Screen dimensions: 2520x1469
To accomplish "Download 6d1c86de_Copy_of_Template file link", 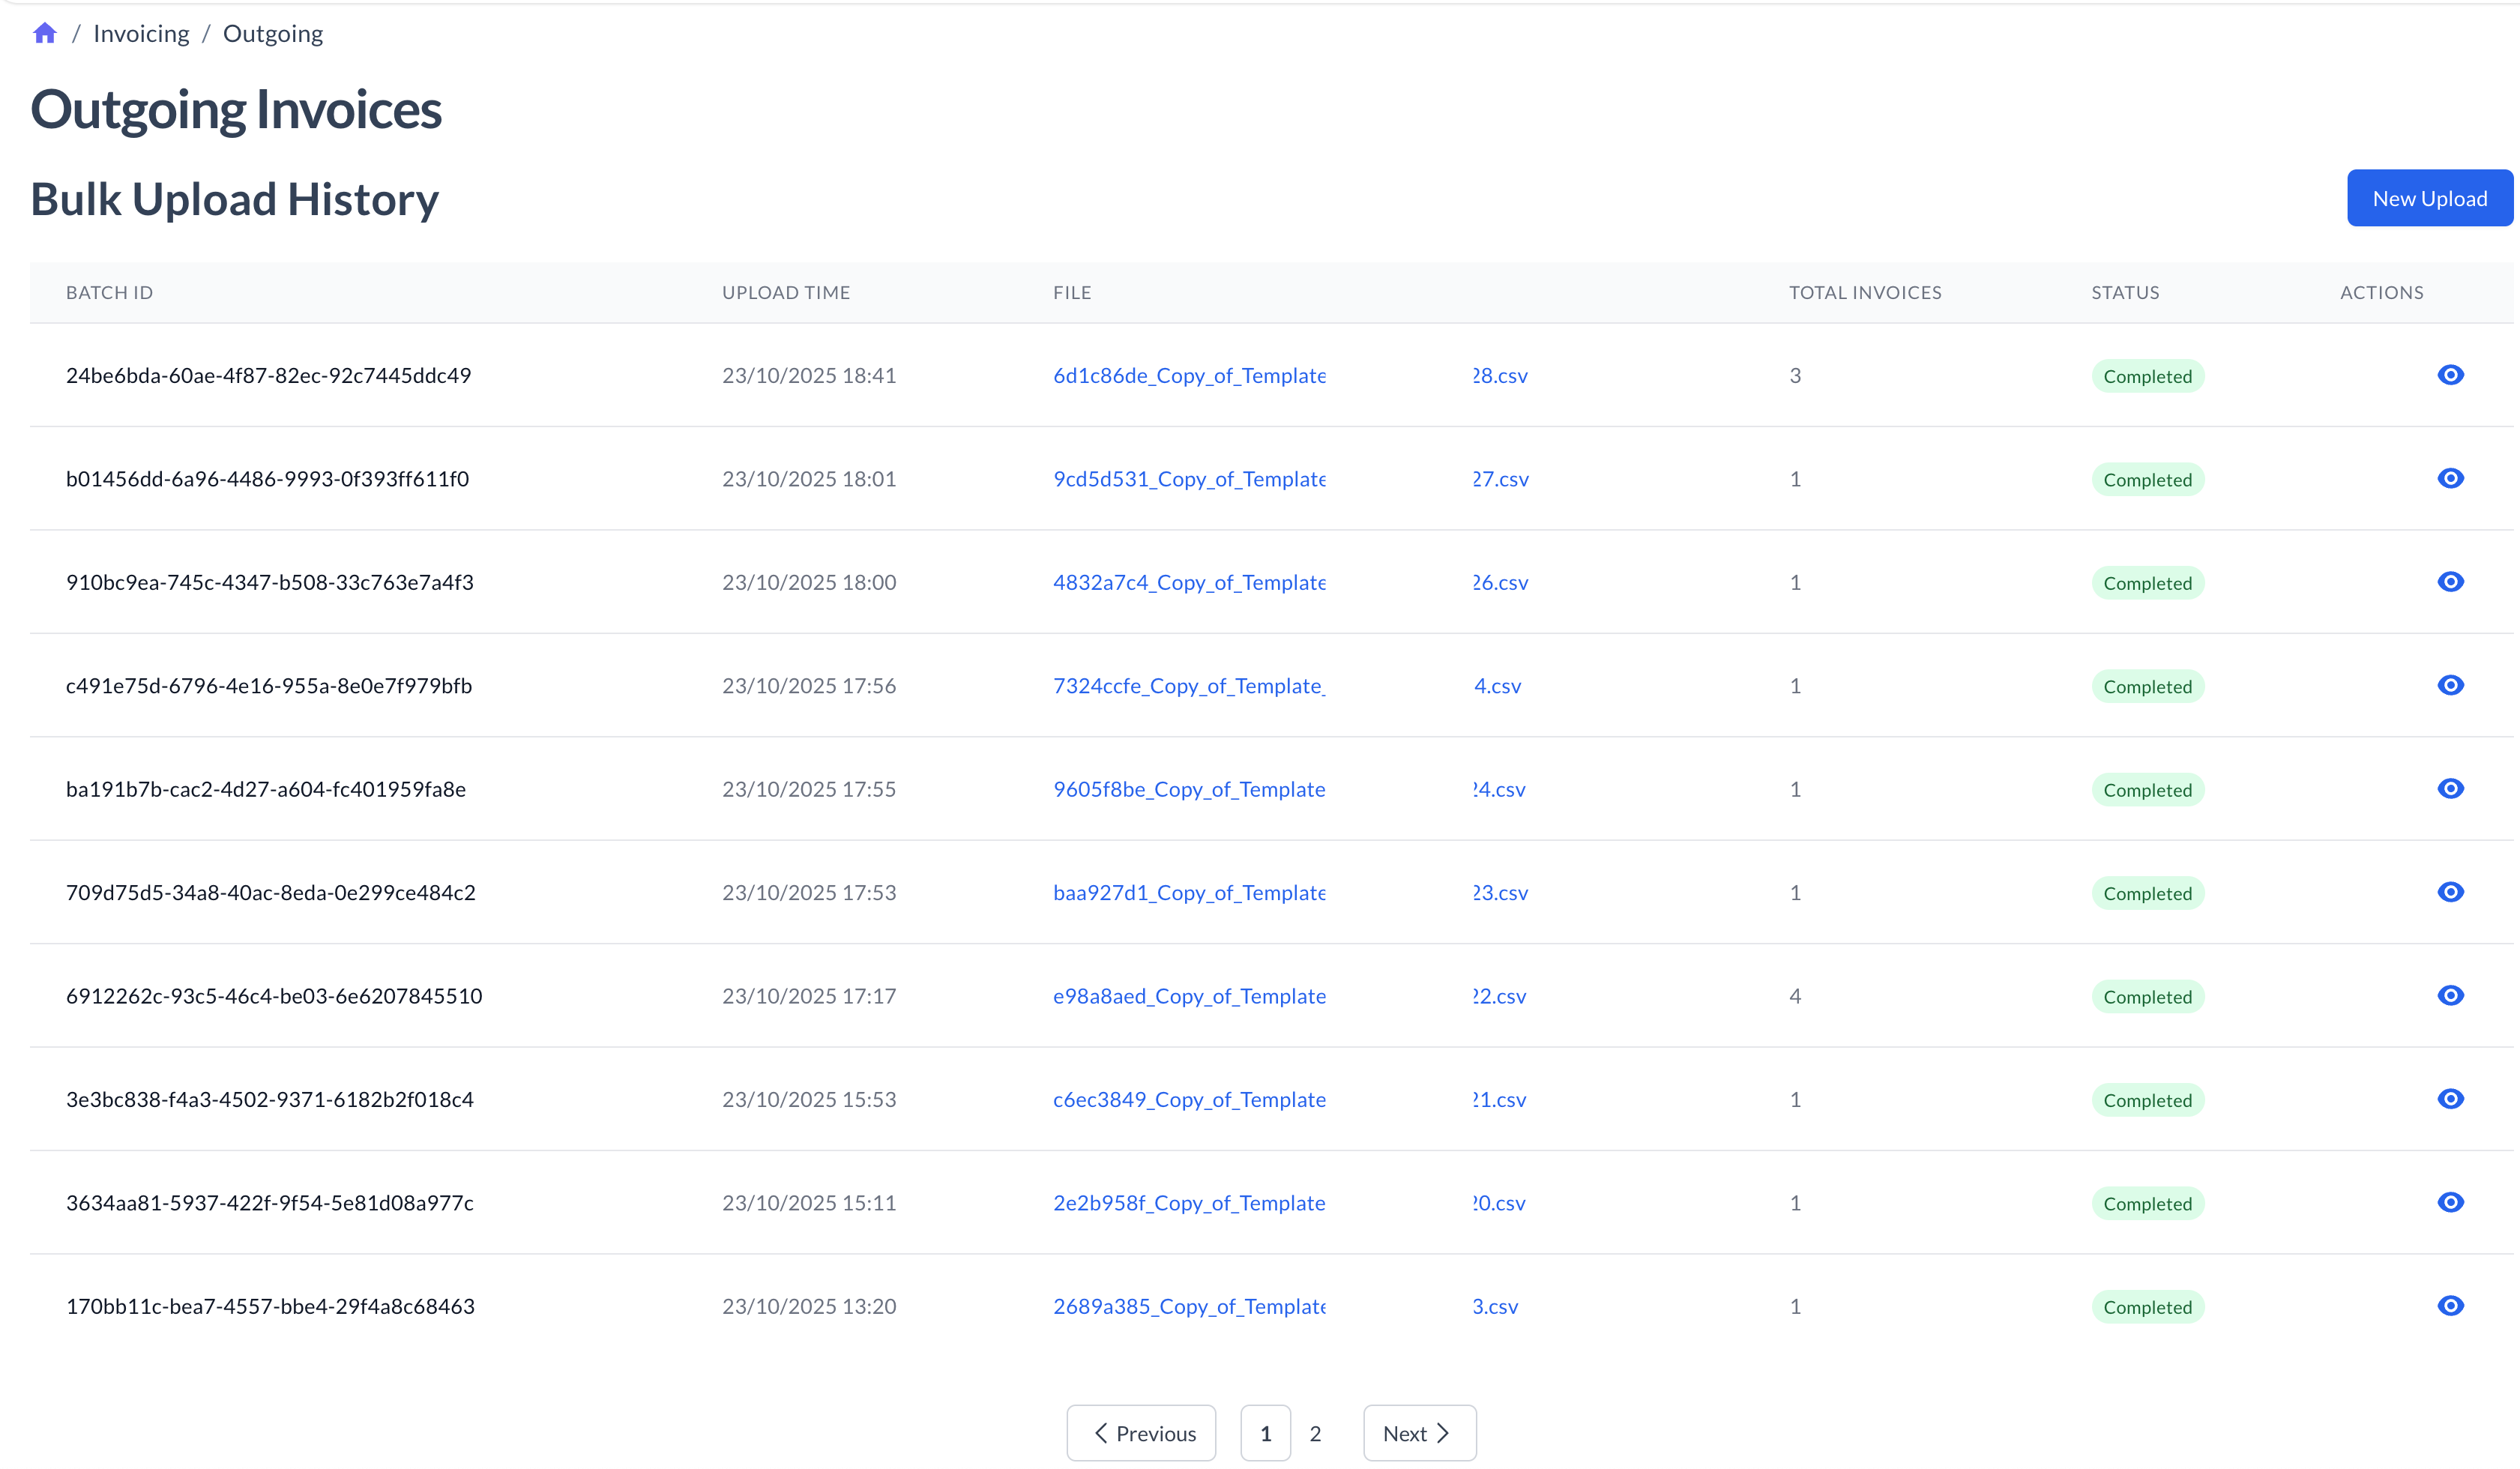I will tap(1189, 376).
